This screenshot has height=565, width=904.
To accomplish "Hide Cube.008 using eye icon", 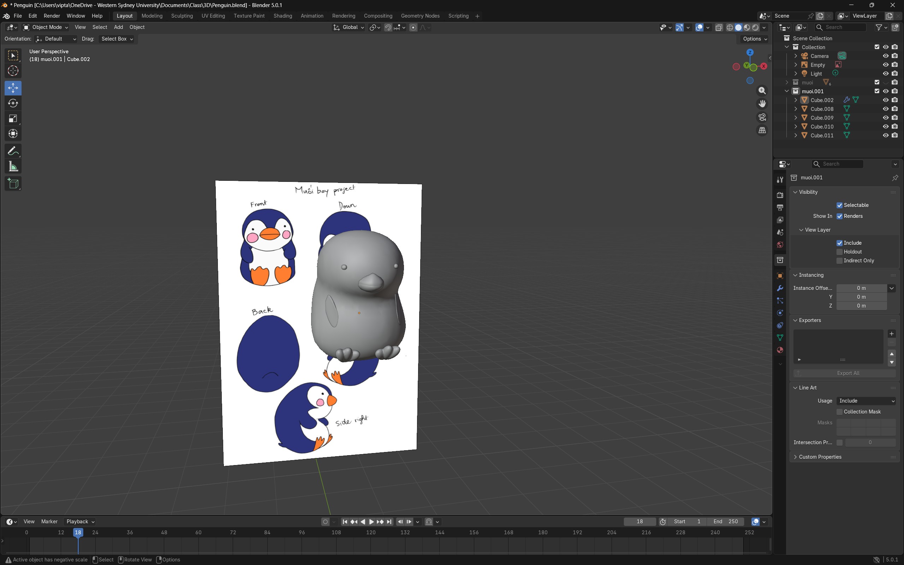I will pyautogui.click(x=885, y=109).
